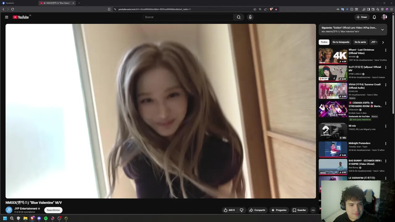This screenshot has height=222, width=395.
Task: Dislike the video with thumbs-down
Action: 242,210
